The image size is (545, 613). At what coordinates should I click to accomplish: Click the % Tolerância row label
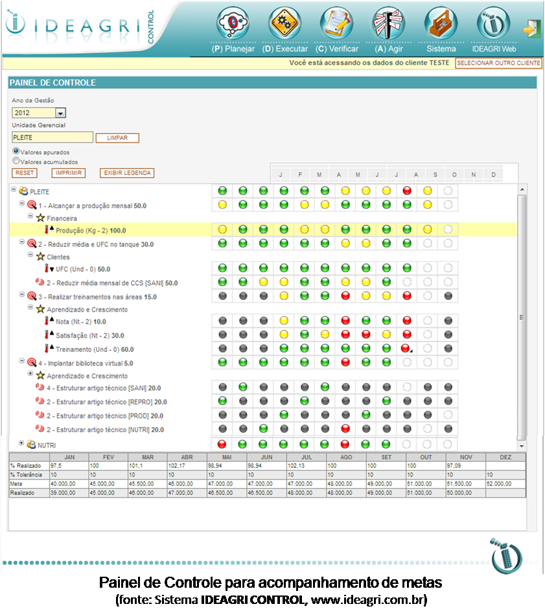tap(29, 474)
